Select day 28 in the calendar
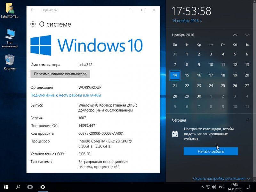This screenshot has height=192, width=256. (x=175, y=96)
